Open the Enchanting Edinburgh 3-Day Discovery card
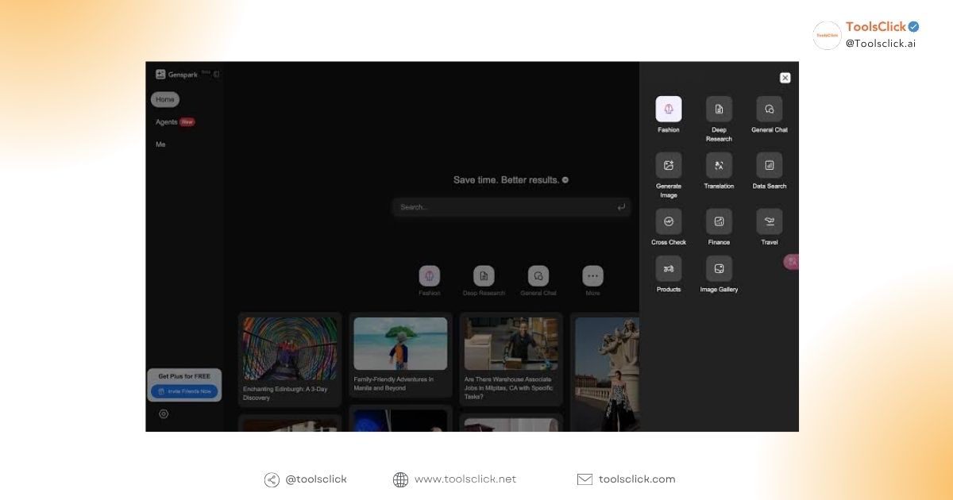Screen dimensions: 953x500 (290, 359)
